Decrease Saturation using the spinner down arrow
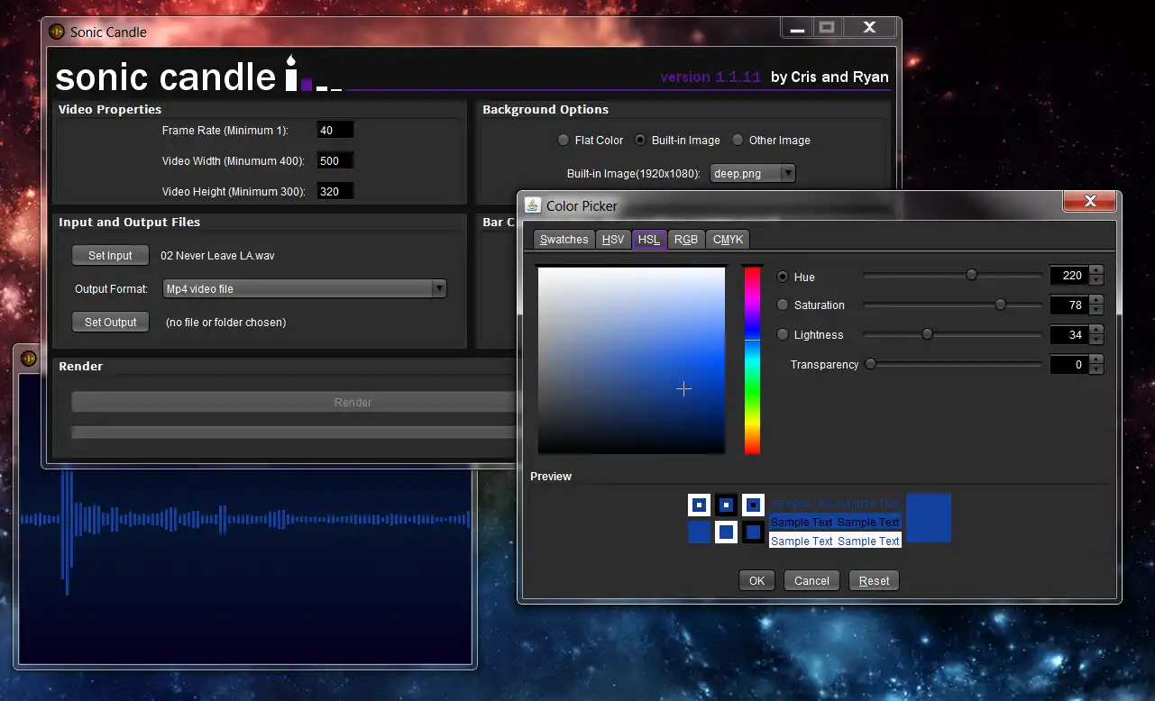 coord(1096,310)
